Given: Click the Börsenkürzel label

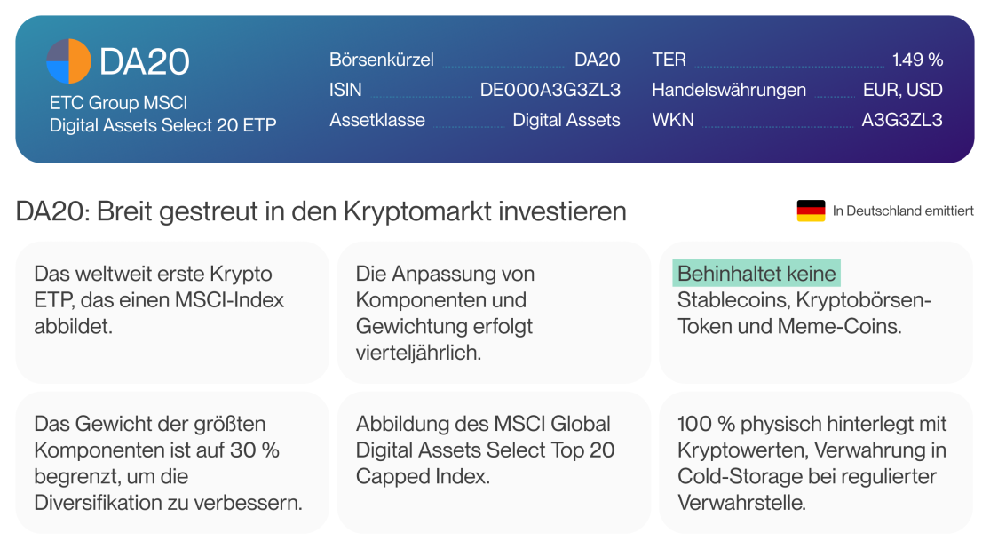Looking at the screenshot, I should pyautogui.click(x=382, y=60).
